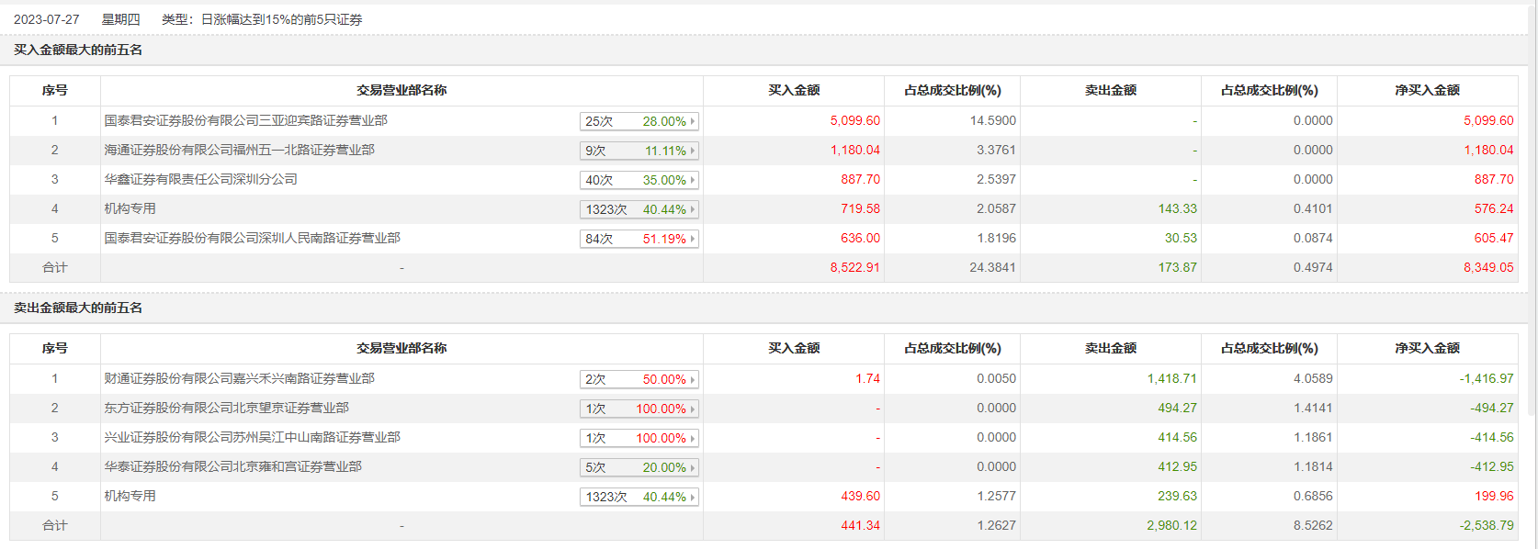
Task: Open the 5次 20.00% stats popup
Action: (x=639, y=467)
